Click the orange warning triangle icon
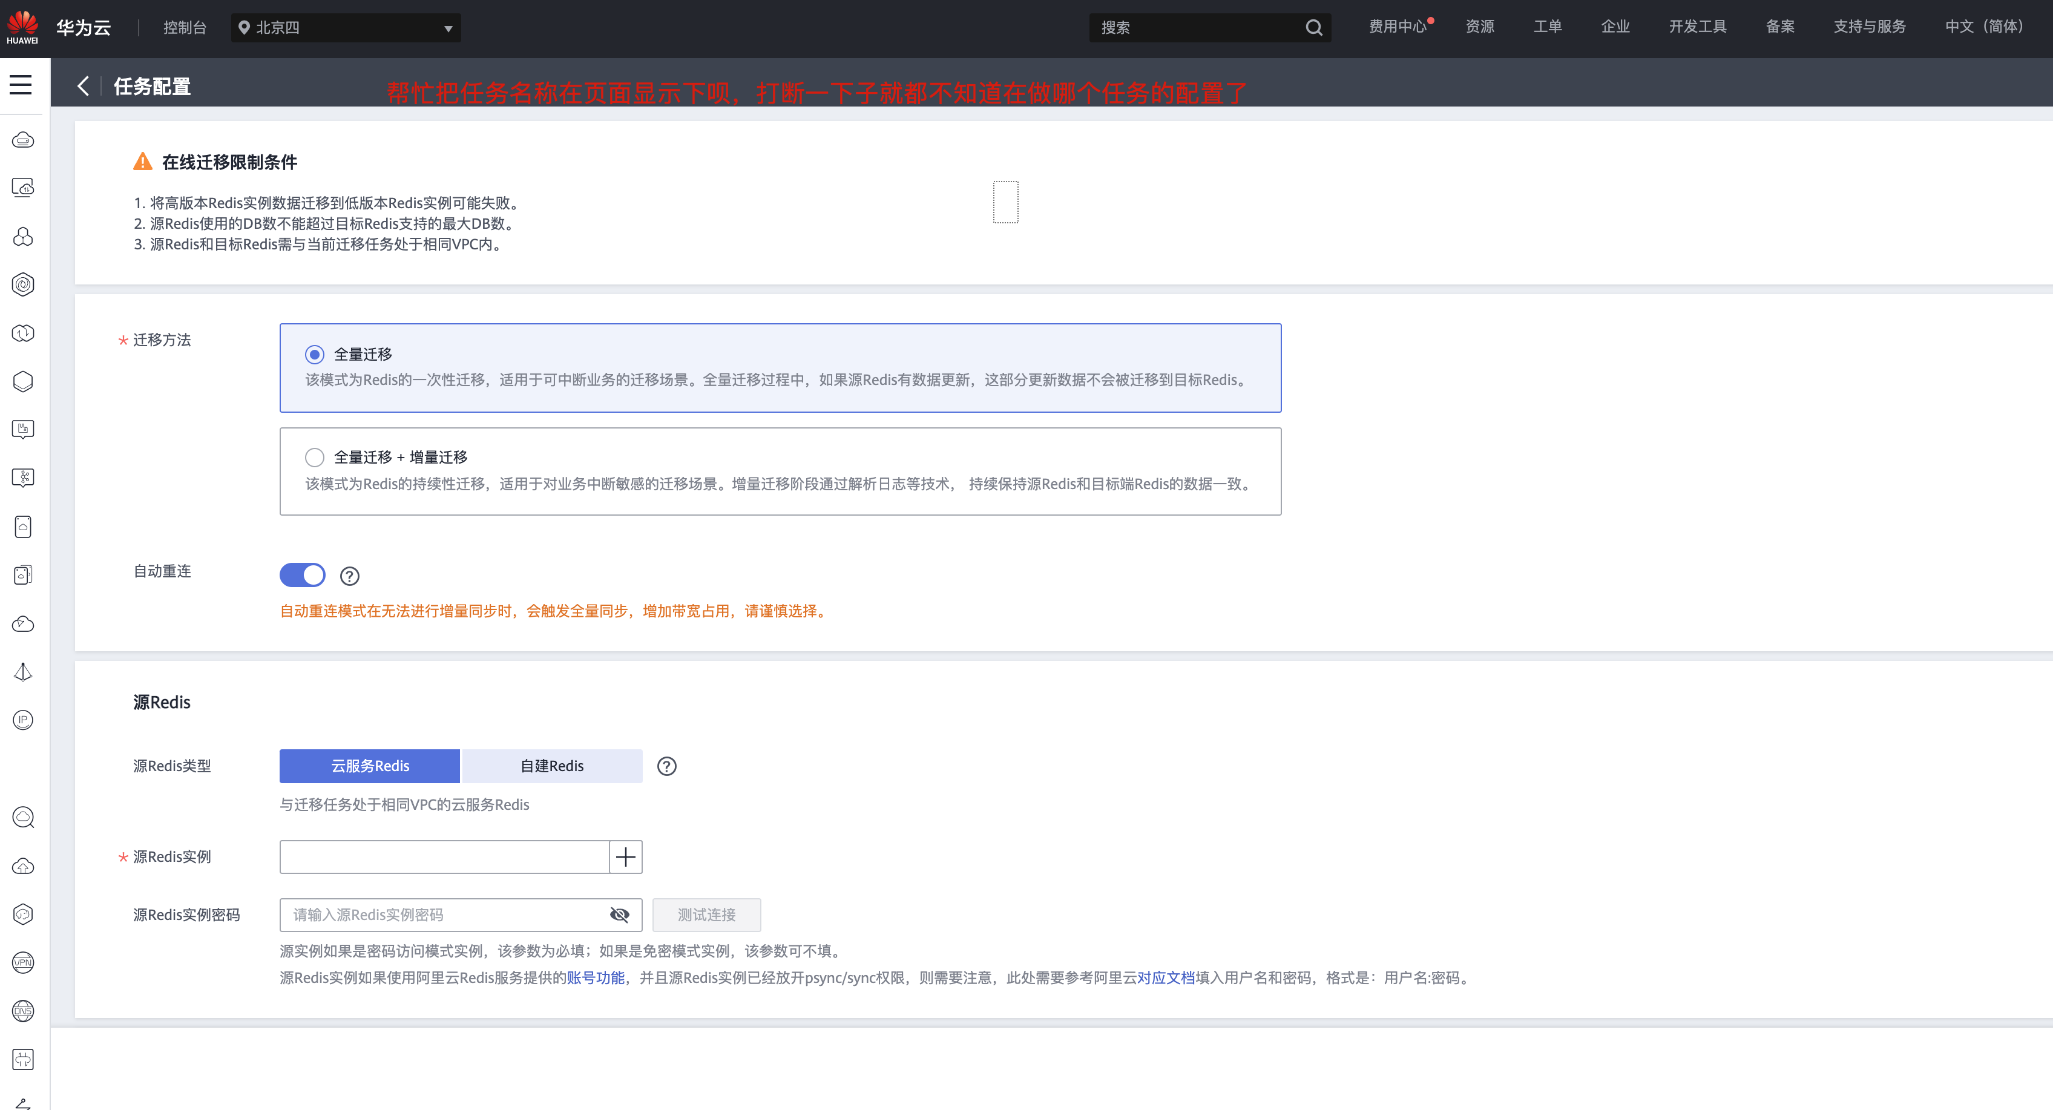The image size is (2053, 1110). (x=143, y=162)
